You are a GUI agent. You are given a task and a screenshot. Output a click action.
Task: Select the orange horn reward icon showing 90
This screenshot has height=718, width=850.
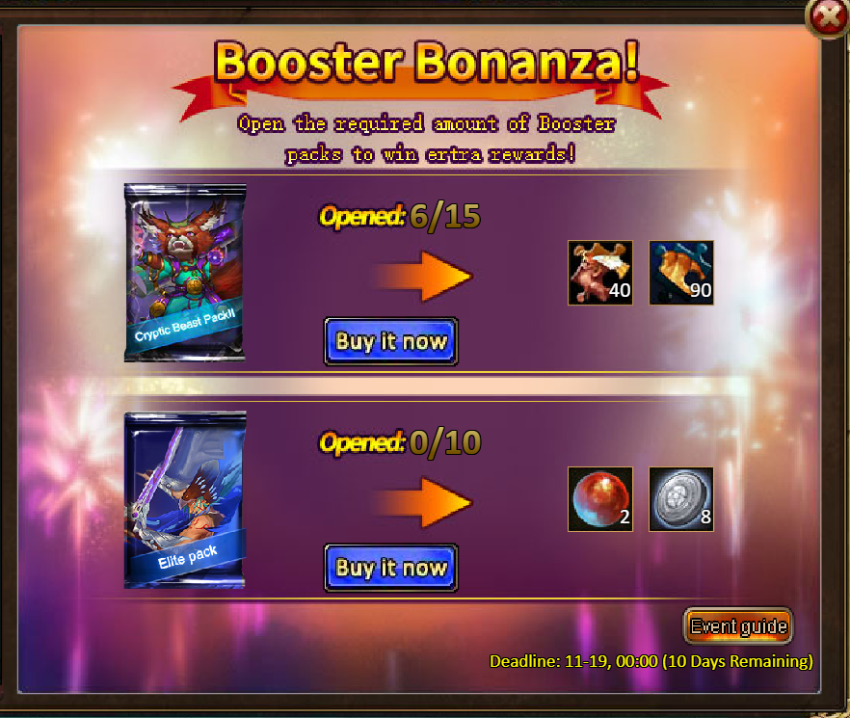(x=681, y=273)
